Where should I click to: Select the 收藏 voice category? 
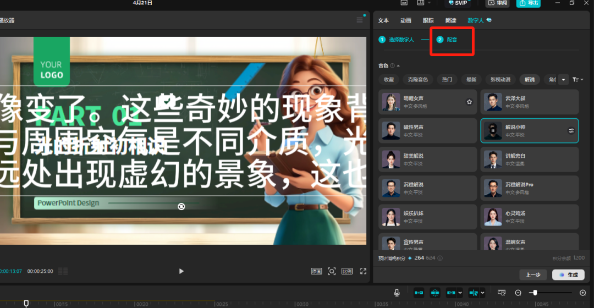(x=389, y=80)
